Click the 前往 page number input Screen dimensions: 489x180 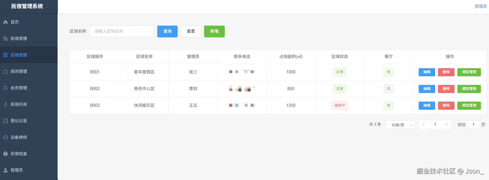473,125
